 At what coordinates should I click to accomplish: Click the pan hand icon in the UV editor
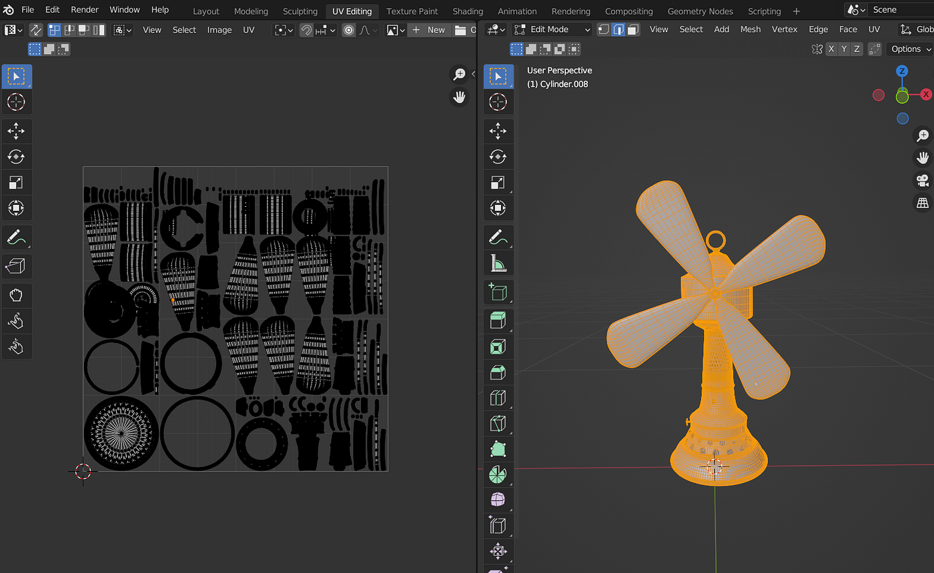point(459,97)
